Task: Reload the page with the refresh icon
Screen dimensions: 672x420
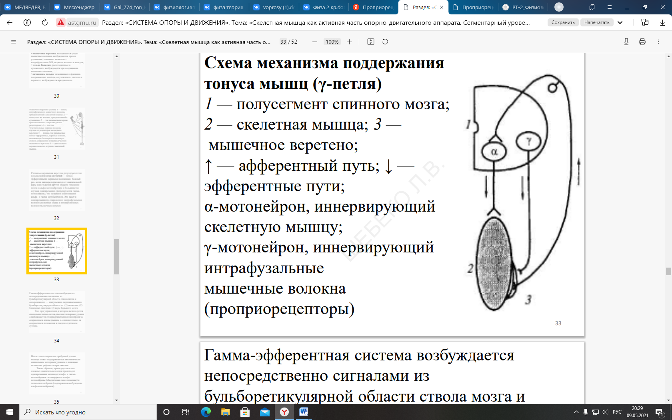Action: coord(45,22)
